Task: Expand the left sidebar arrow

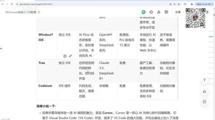Action: pyautogui.click(x=1, y=48)
